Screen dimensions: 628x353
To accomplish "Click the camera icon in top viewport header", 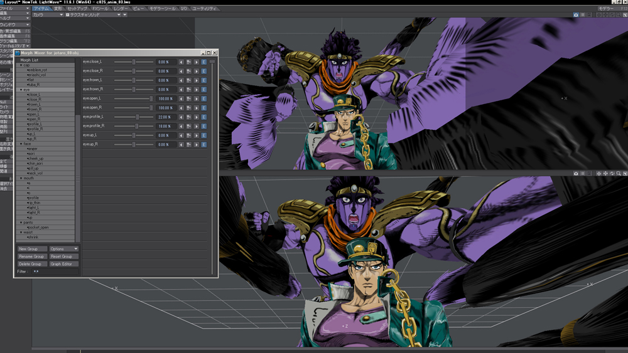I will click(576, 14).
